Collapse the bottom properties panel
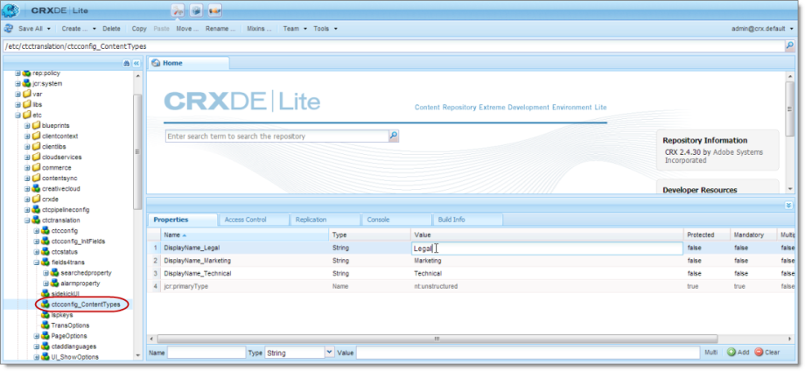This screenshot has height=371, width=805. coord(789,206)
